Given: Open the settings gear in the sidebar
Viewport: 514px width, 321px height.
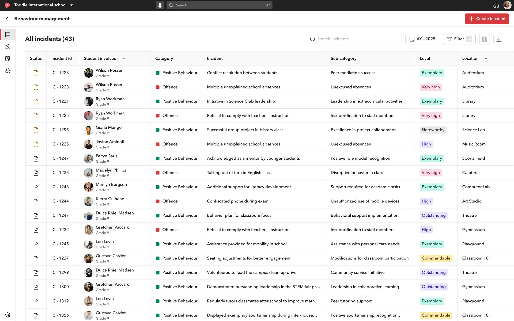Looking at the screenshot, I should (x=8, y=315).
